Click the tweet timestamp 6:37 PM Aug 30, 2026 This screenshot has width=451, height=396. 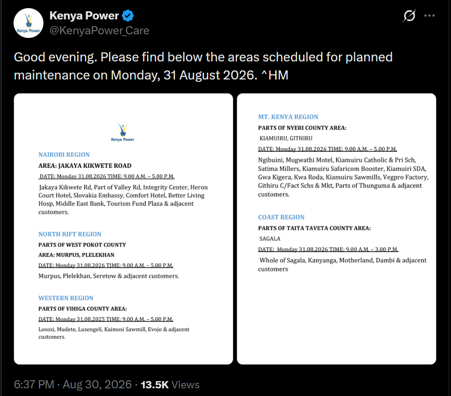pyautogui.click(x=73, y=385)
